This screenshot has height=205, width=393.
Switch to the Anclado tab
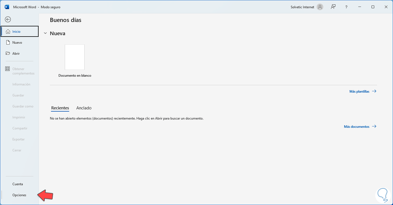click(x=84, y=108)
